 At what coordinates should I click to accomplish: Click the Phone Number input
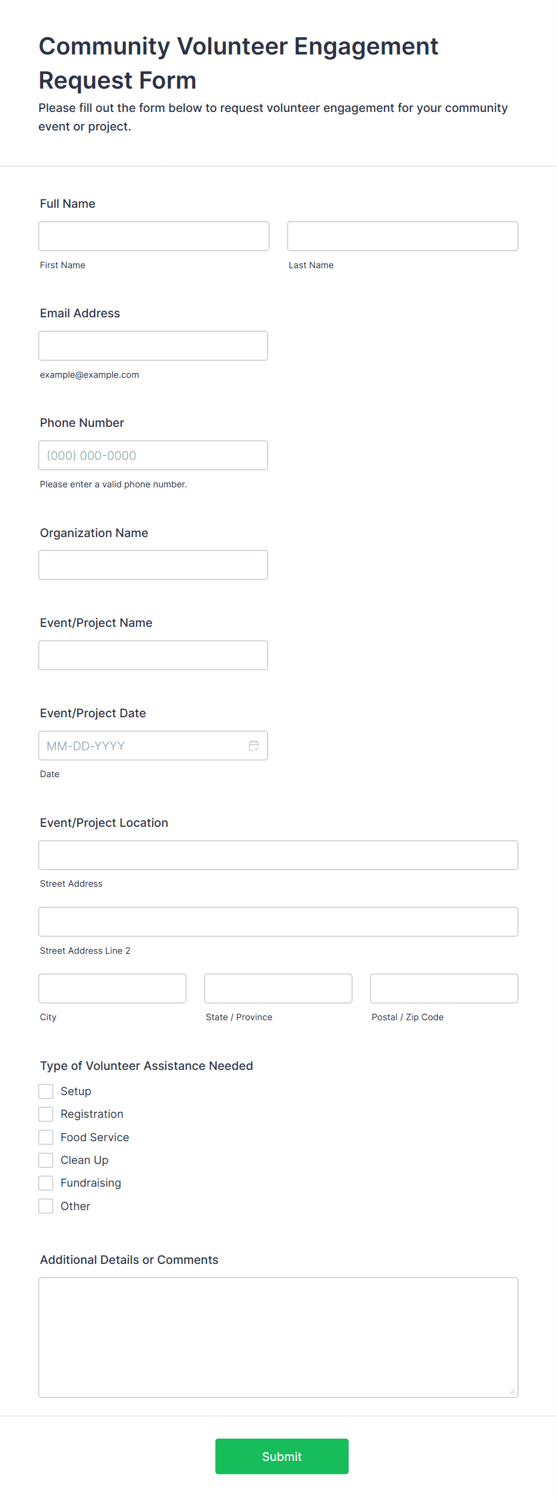click(x=153, y=455)
